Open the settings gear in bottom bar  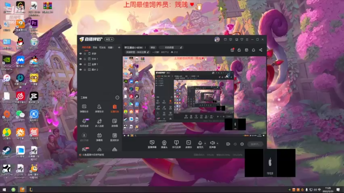coord(242,144)
